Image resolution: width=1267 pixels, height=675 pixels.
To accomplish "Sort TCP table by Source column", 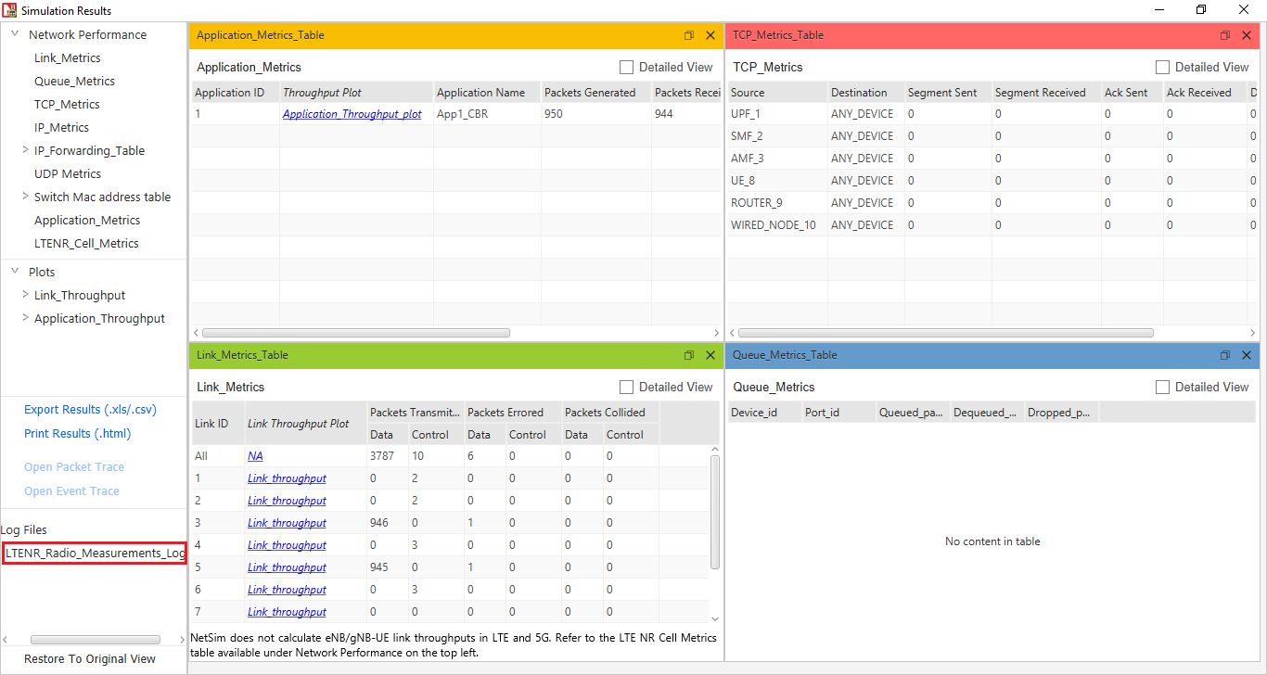I will pyautogui.click(x=777, y=93).
